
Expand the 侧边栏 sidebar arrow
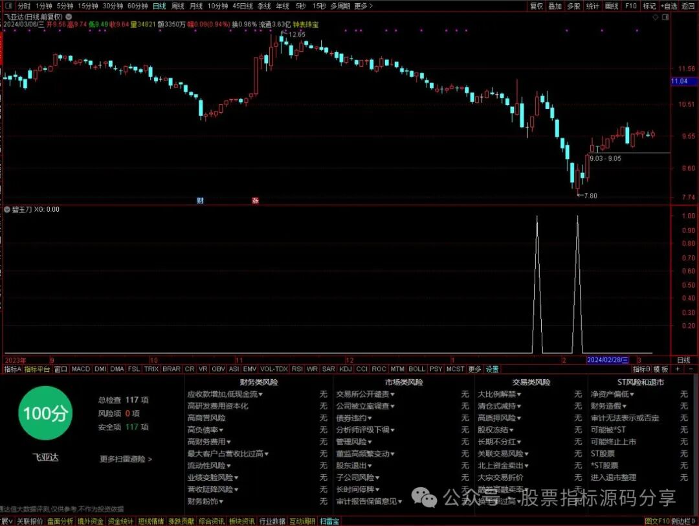pyautogui.click(x=684, y=521)
